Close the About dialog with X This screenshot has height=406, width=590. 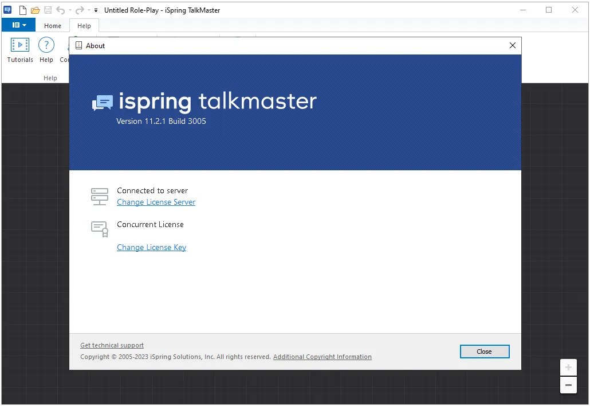(x=512, y=45)
